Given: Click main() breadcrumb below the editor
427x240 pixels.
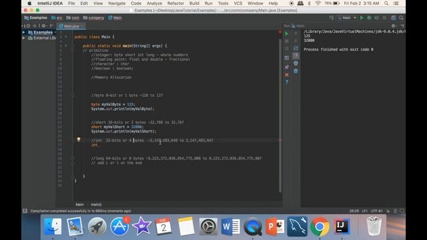Looking at the screenshot, I should pos(96,205).
